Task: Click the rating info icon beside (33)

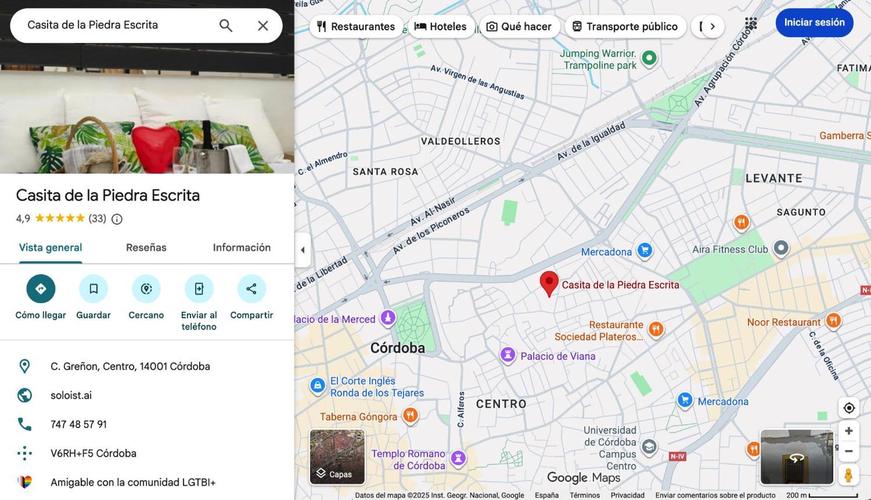Action: click(117, 219)
